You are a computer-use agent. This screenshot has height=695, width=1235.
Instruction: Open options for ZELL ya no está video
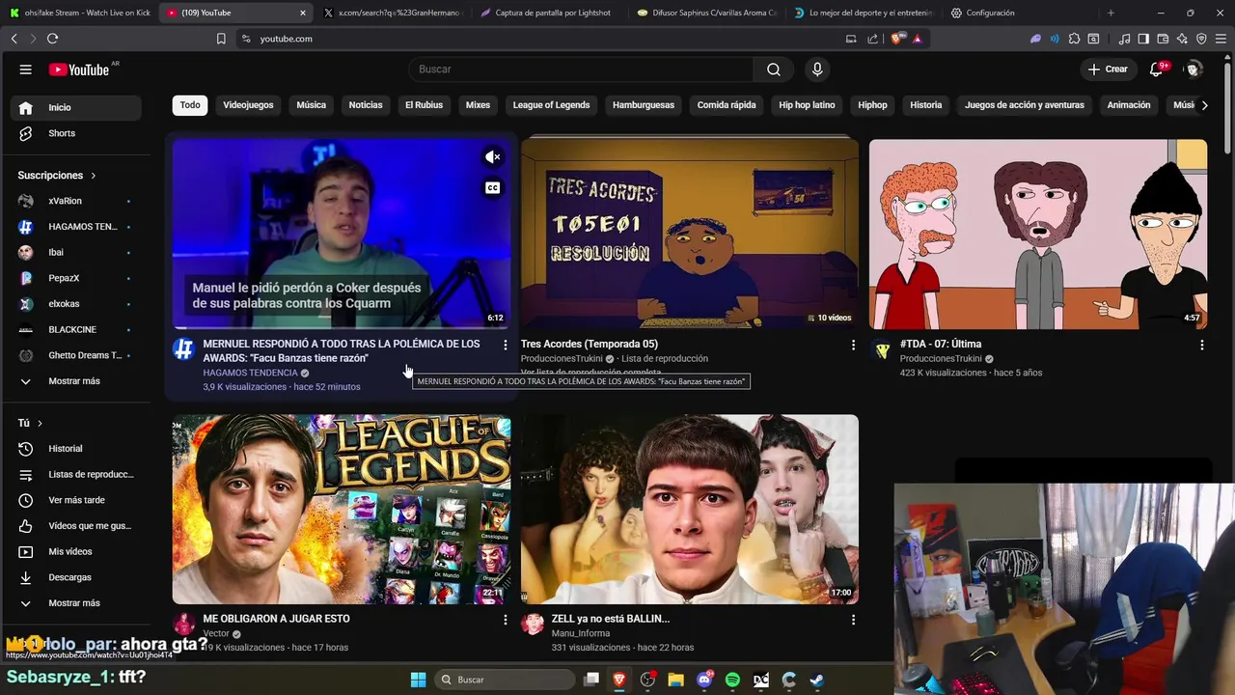(x=853, y=620)
